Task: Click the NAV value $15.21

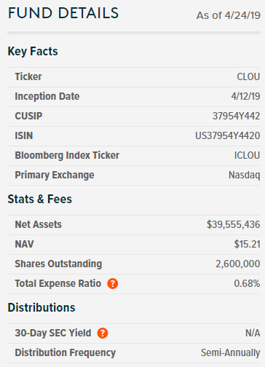Action: pyautogui.click(x=247, y=244)
